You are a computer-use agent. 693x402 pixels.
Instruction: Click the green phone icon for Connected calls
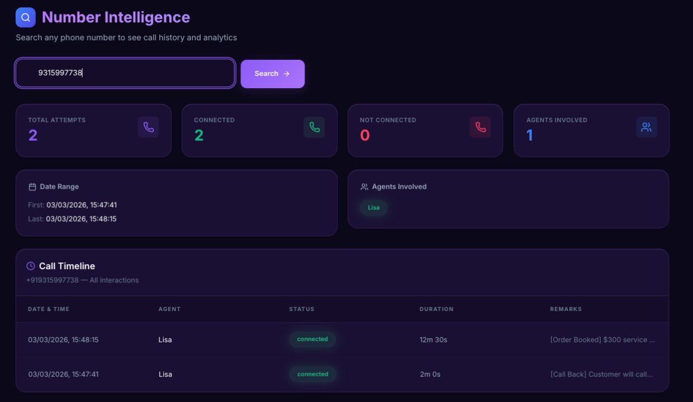click(x=314, y=127)
